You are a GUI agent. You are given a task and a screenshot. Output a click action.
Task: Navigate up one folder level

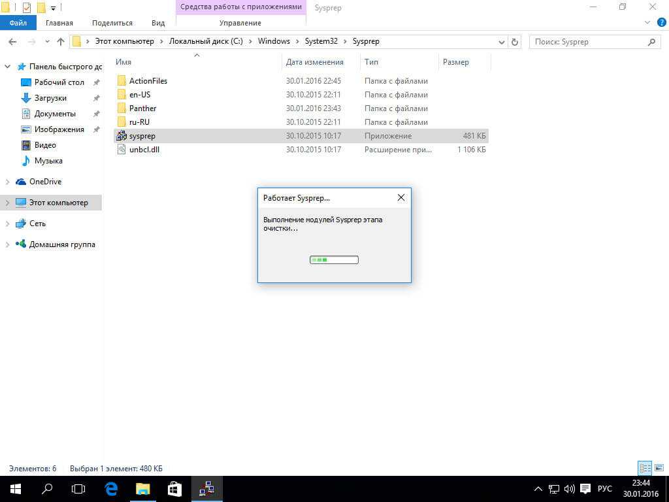[61, 42]
